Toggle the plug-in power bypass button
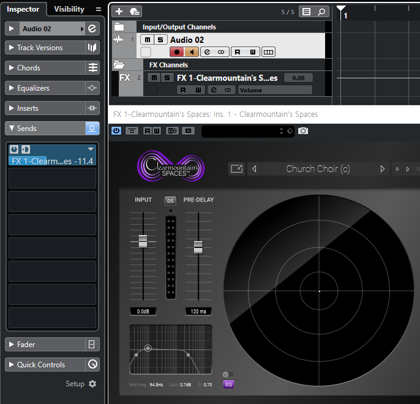The width and height of the screenshot is (420, 404). [x=116, y=130]
